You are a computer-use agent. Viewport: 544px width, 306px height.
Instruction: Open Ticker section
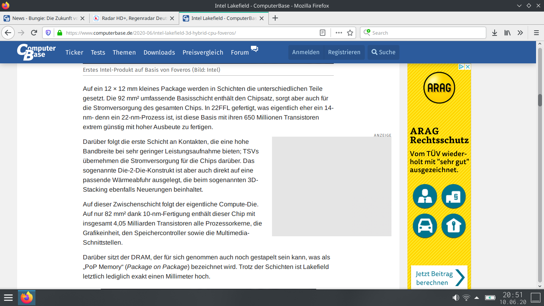click(x=74, y=52)
